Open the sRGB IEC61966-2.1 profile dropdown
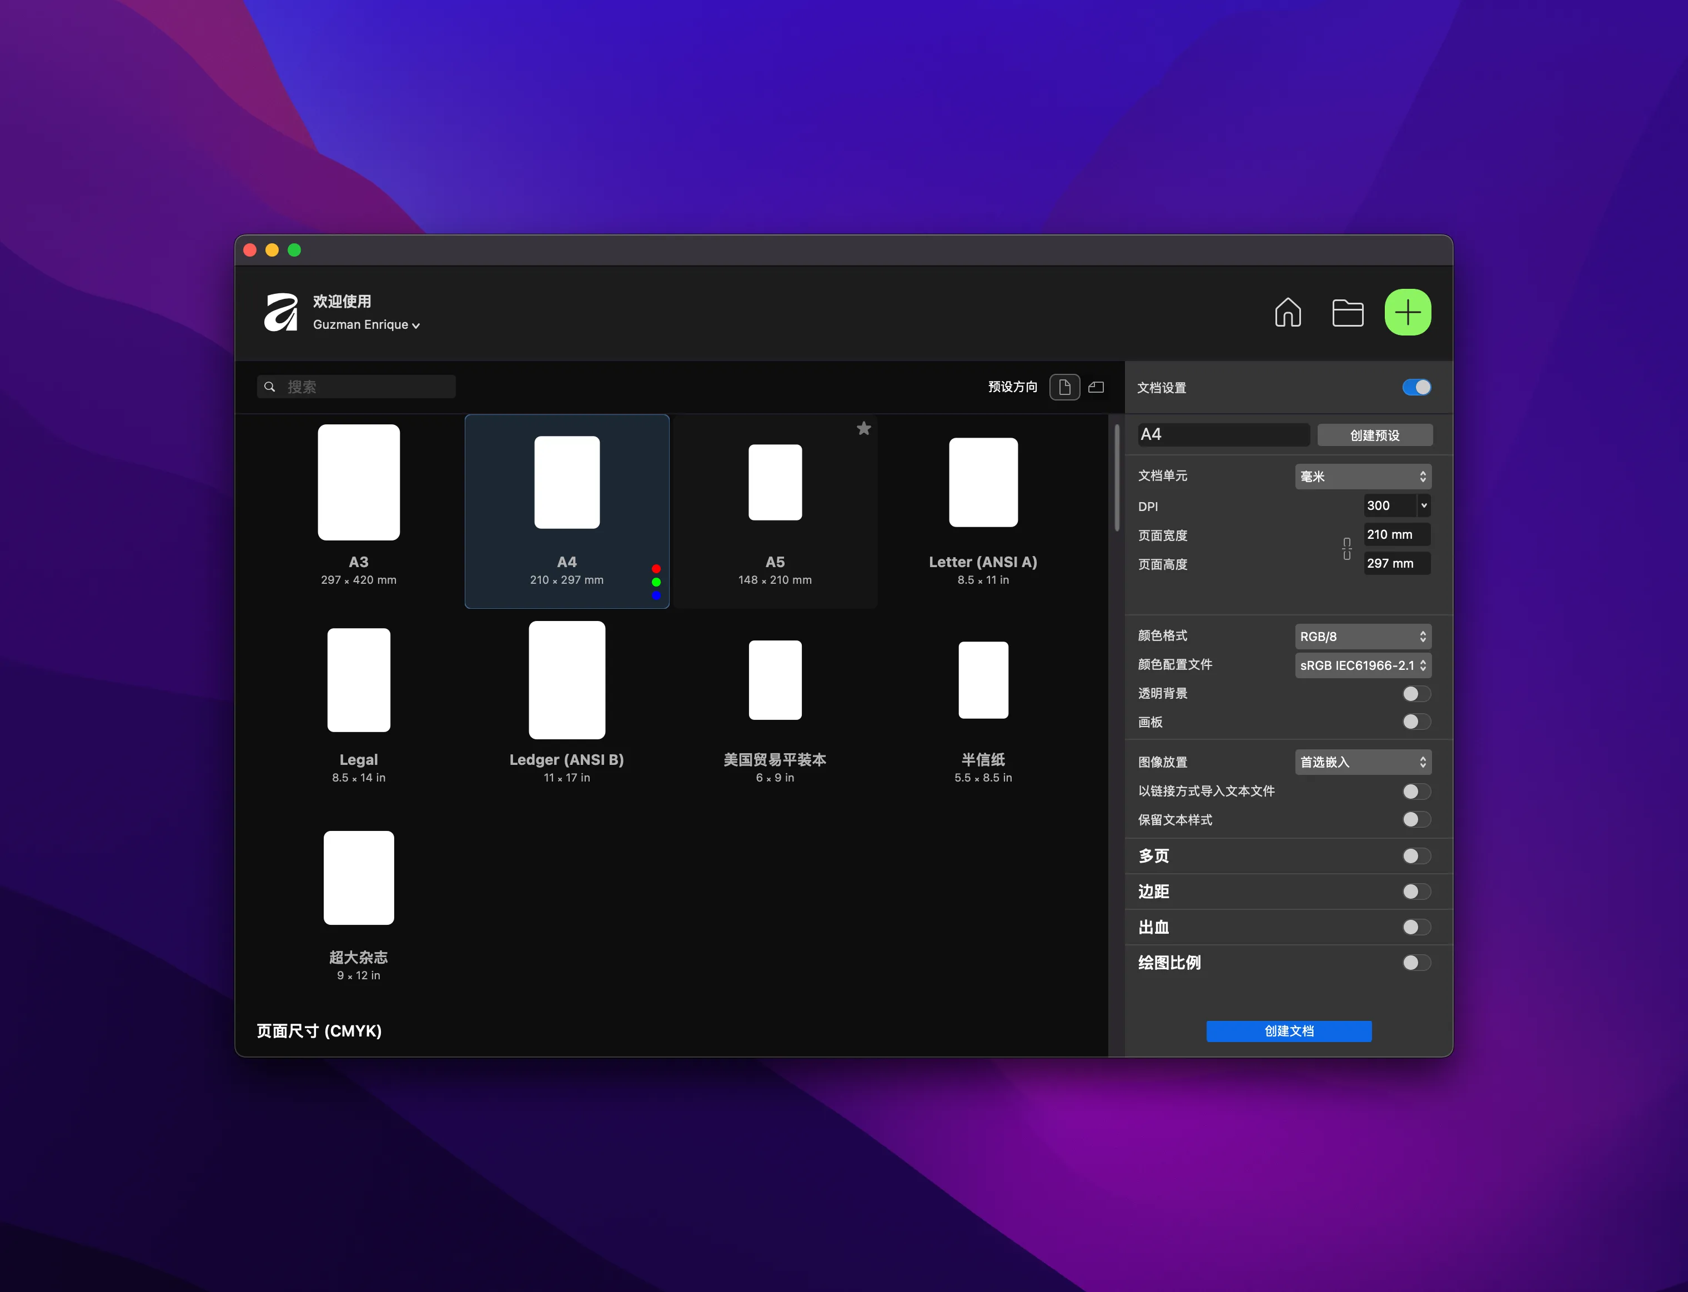 [1363, 665]
